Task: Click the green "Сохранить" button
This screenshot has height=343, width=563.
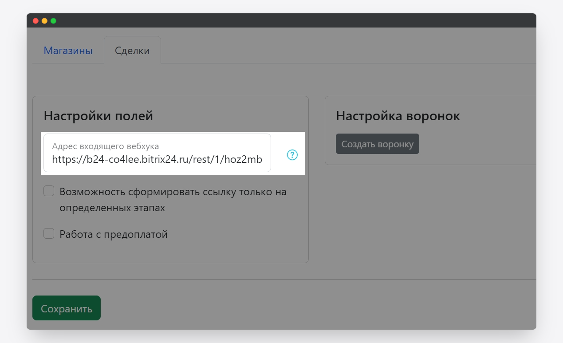Action: (67, 308)
